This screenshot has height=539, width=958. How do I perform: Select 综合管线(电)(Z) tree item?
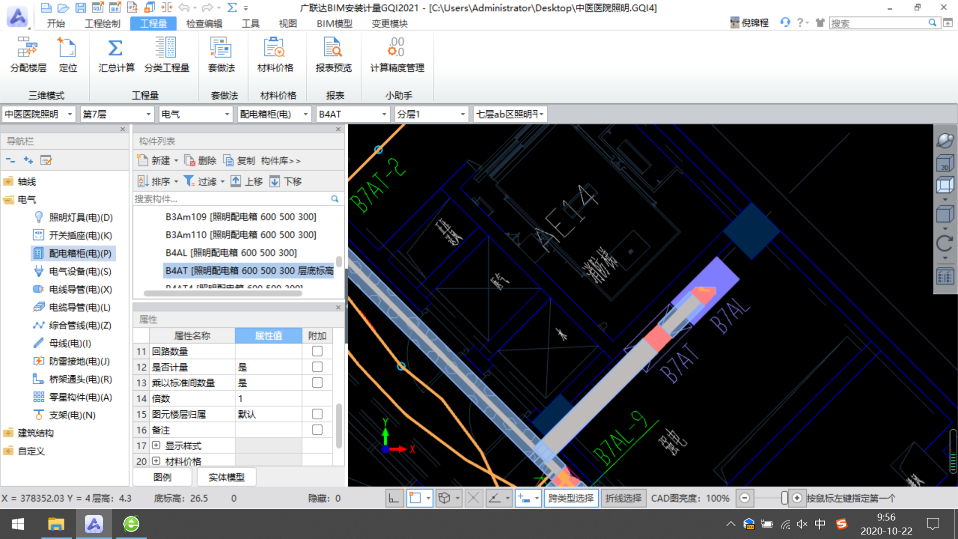80,325
